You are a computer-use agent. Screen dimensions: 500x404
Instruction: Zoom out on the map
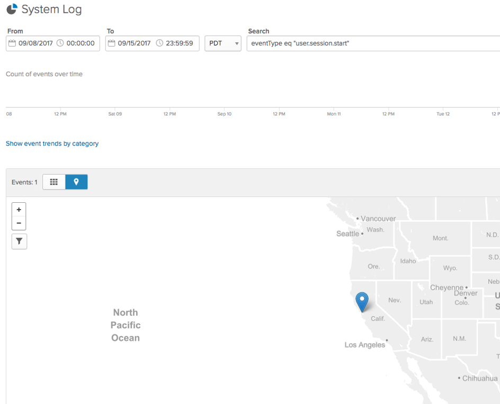tap(19, 223)
